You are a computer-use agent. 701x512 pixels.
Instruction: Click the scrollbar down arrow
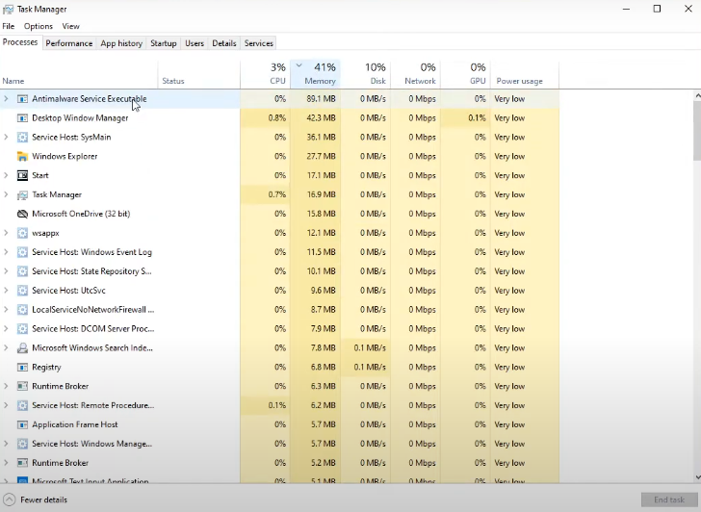[x=697, y=477]
